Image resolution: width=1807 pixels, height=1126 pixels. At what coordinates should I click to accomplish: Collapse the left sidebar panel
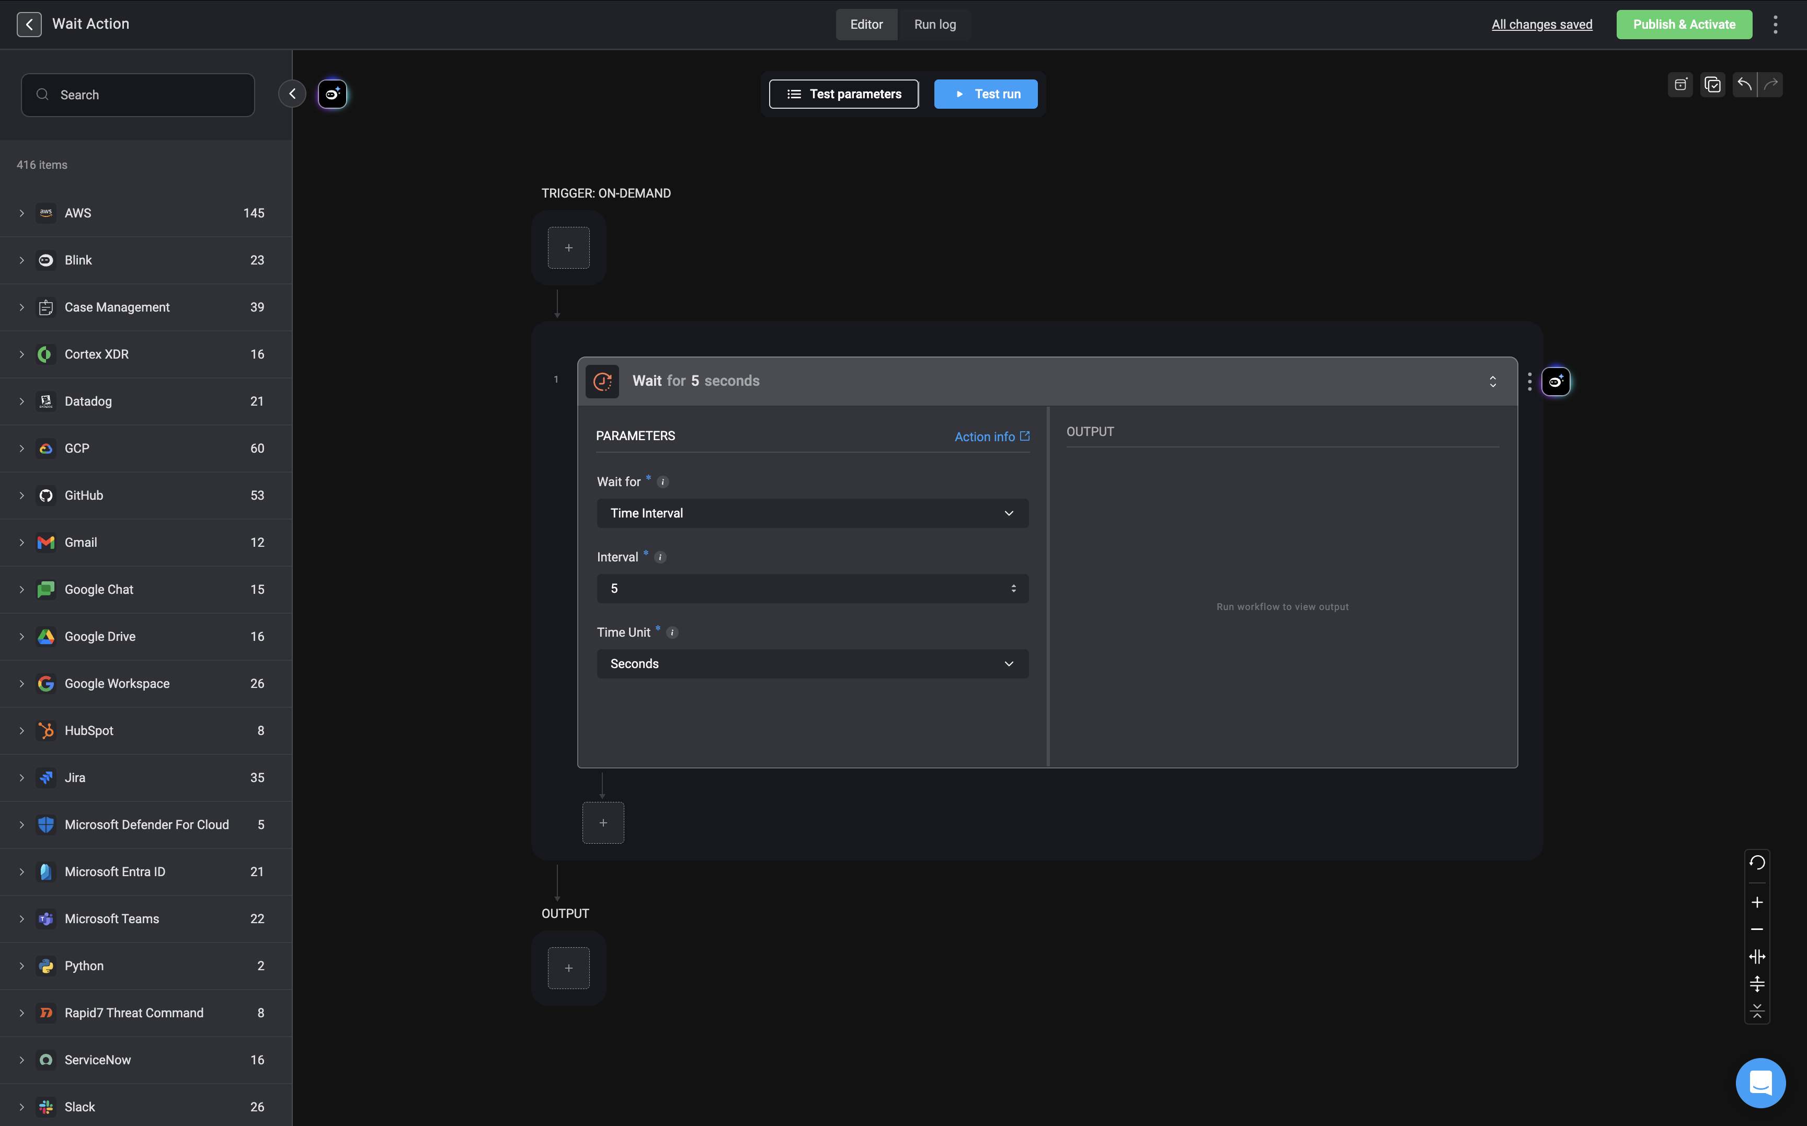[x=292, y=94]
